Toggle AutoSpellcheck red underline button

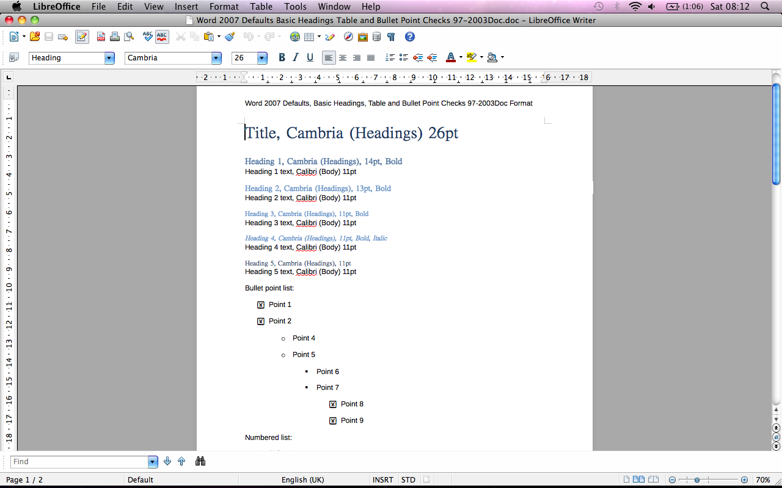[x=162, y=37]
